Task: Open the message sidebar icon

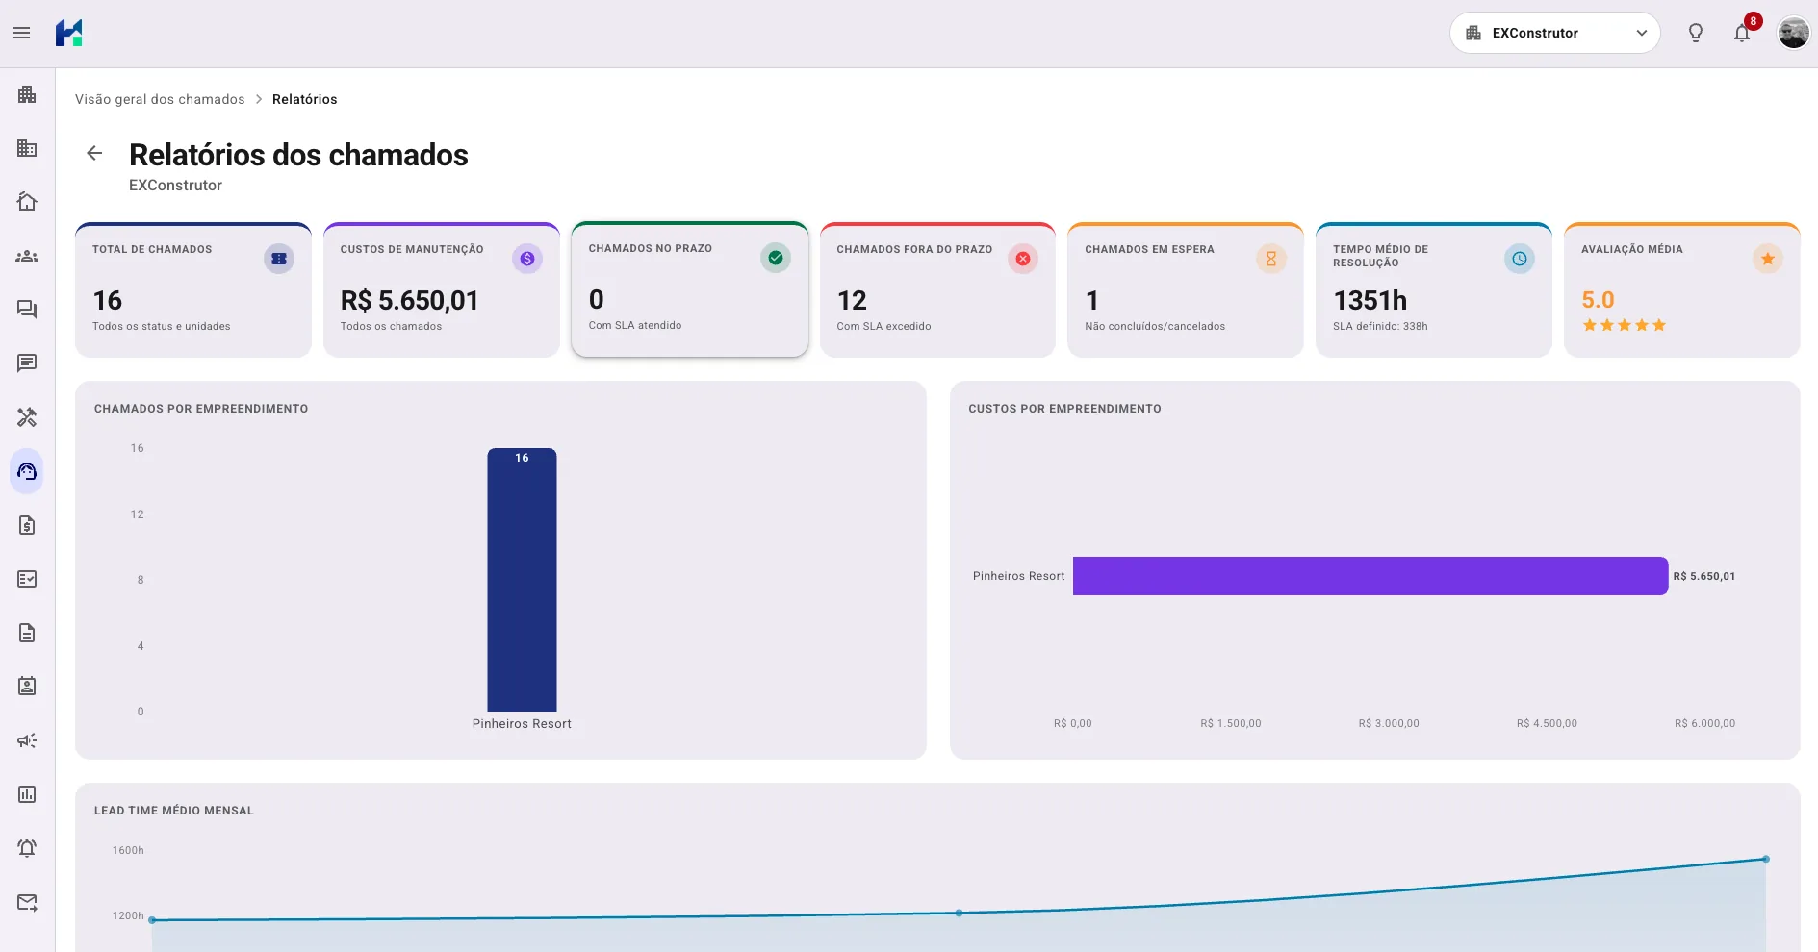Action: point(27,363)
